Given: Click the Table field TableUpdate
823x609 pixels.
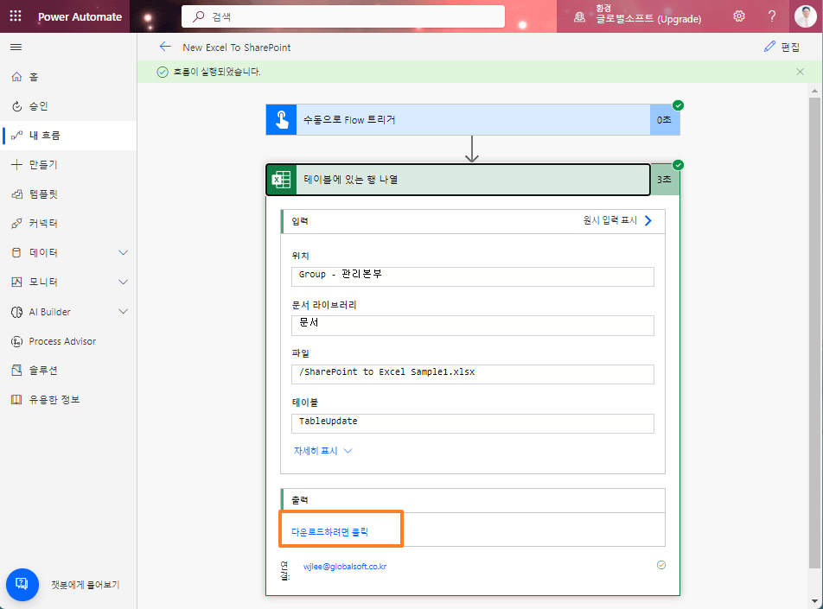Looking at the screenshot, I should [472, 423].
